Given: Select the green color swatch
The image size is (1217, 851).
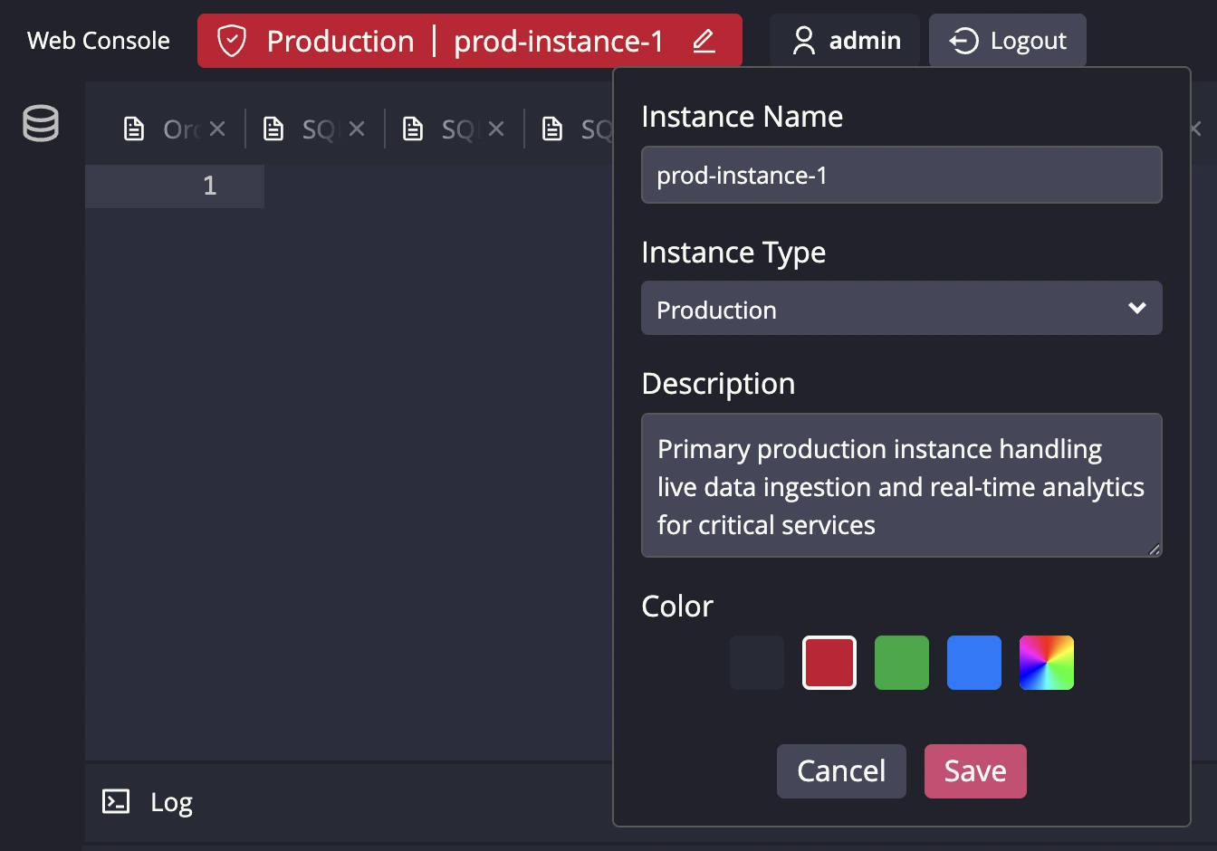Looking at the screenshot, I should (901, 662).
